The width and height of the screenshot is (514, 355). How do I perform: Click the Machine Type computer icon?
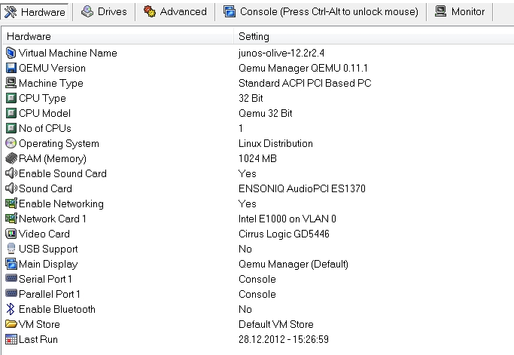point(11,83)
